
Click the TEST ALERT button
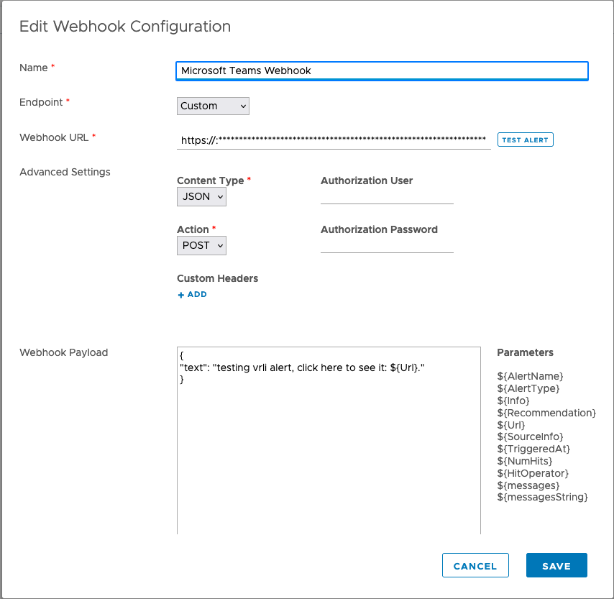(x=525, y=140)
